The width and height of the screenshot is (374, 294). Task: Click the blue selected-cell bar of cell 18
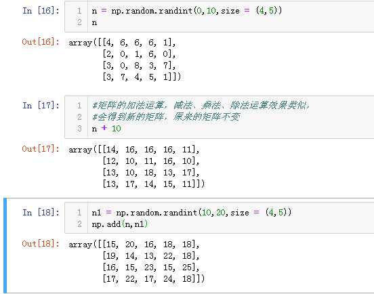pos(5,245)
